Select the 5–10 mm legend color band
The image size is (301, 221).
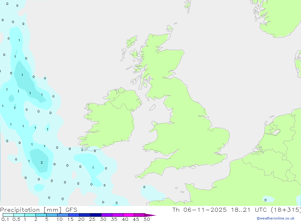click(52, 215)
